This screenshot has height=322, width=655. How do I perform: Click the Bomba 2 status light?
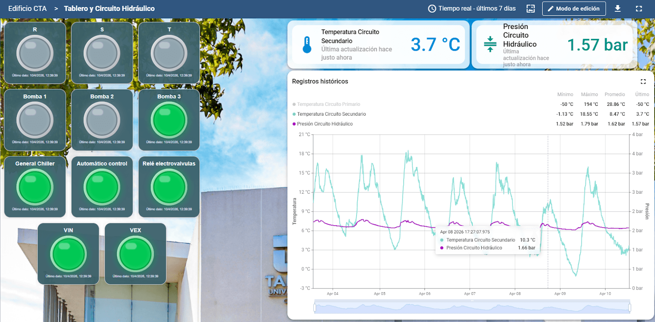click(102, 120)
